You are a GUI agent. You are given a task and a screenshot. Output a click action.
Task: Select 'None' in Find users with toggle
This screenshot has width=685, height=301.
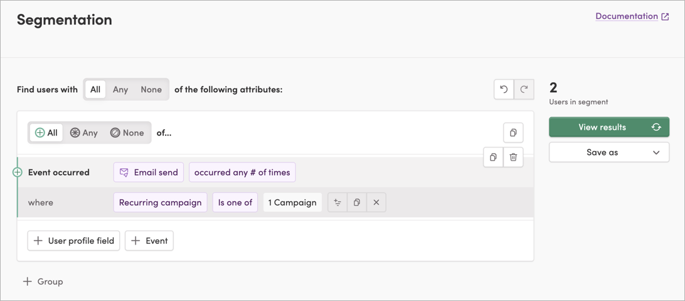(x=151, y=90)
